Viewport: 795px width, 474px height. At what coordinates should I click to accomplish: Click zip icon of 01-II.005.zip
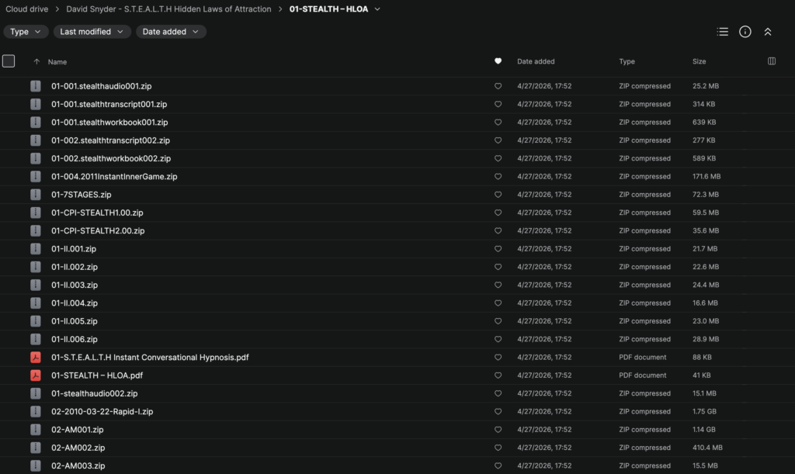[36, 321]
